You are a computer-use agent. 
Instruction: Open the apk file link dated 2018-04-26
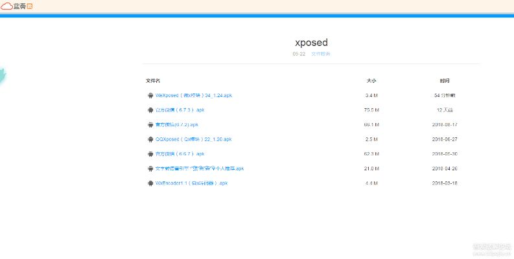(200, 168)
